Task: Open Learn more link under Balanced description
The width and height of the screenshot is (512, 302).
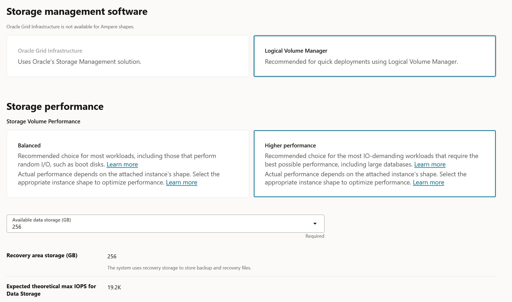Action: point(122,164)
